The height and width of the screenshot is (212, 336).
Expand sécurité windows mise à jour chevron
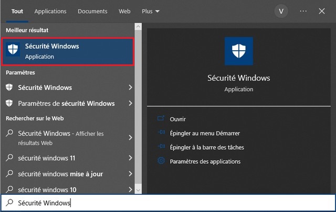pos(130,174)
